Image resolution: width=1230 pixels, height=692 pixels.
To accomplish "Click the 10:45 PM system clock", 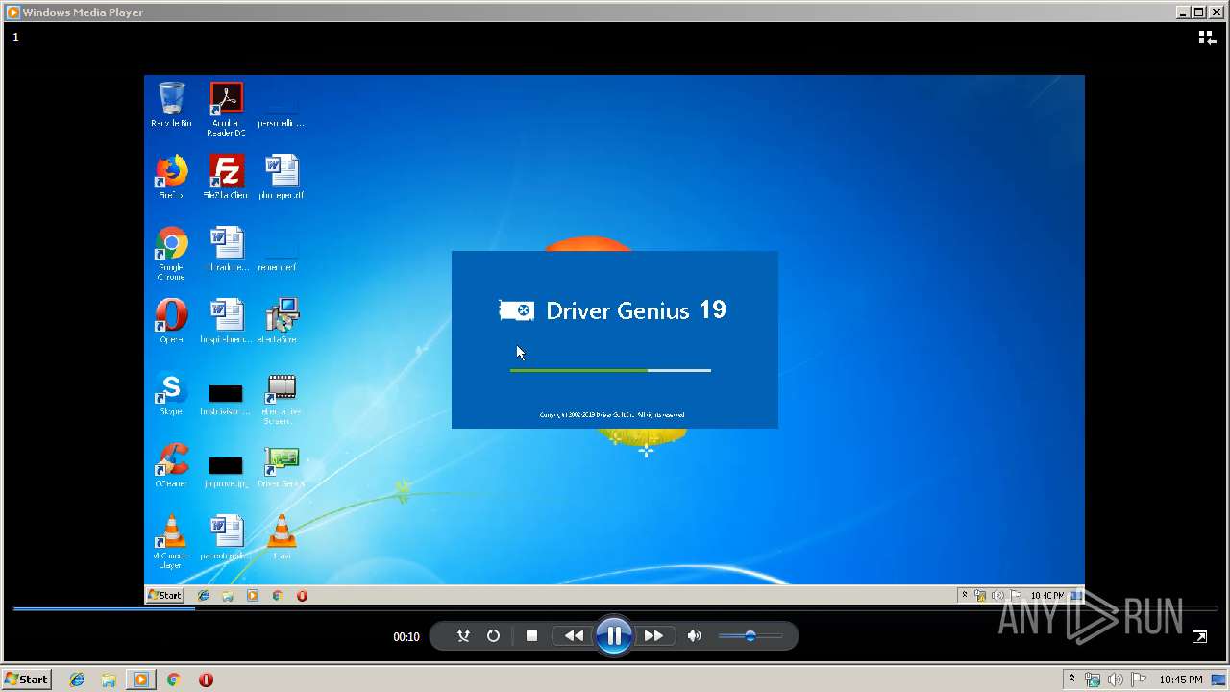I will [1180, 680].
